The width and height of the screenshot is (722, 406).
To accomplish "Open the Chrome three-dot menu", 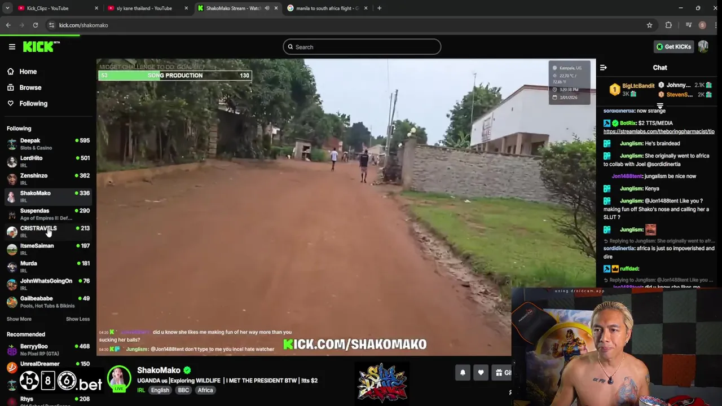I will [x=715, y=25].
